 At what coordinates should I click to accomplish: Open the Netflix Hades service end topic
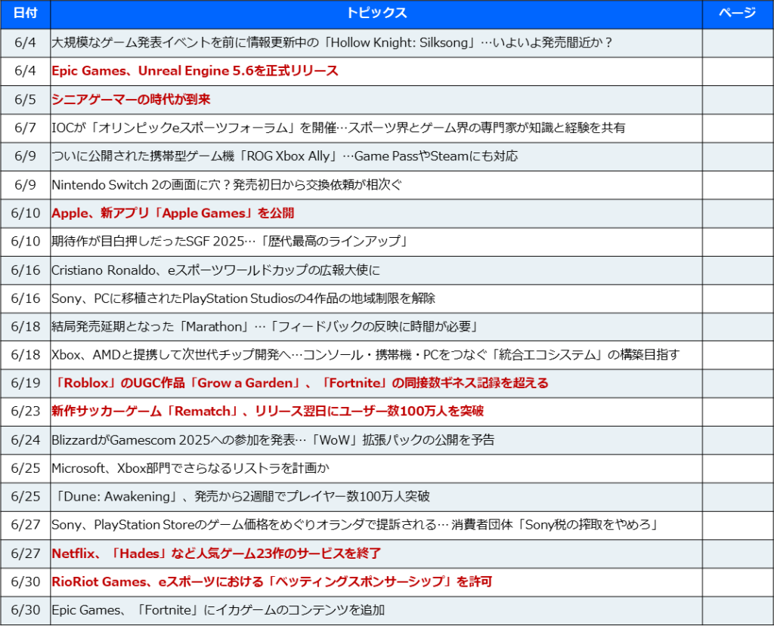pyautogui.click(x=216, y=554)
